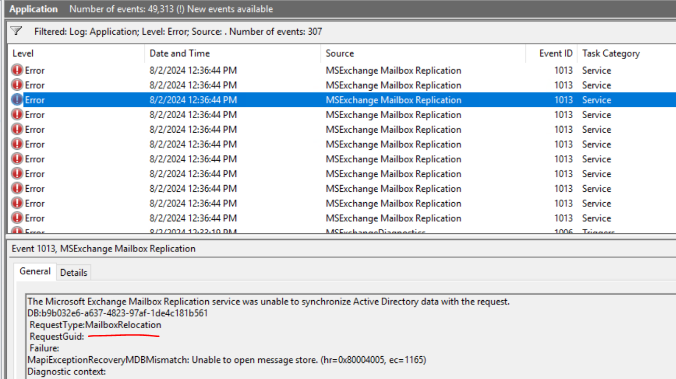
Task: Click the DB:b9b032e6 GUID line
Action: coord(117,313)
